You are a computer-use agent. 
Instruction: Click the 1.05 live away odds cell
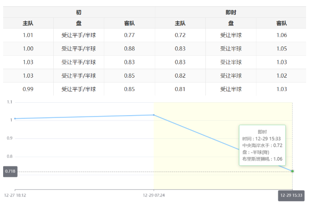coord(281,49)
